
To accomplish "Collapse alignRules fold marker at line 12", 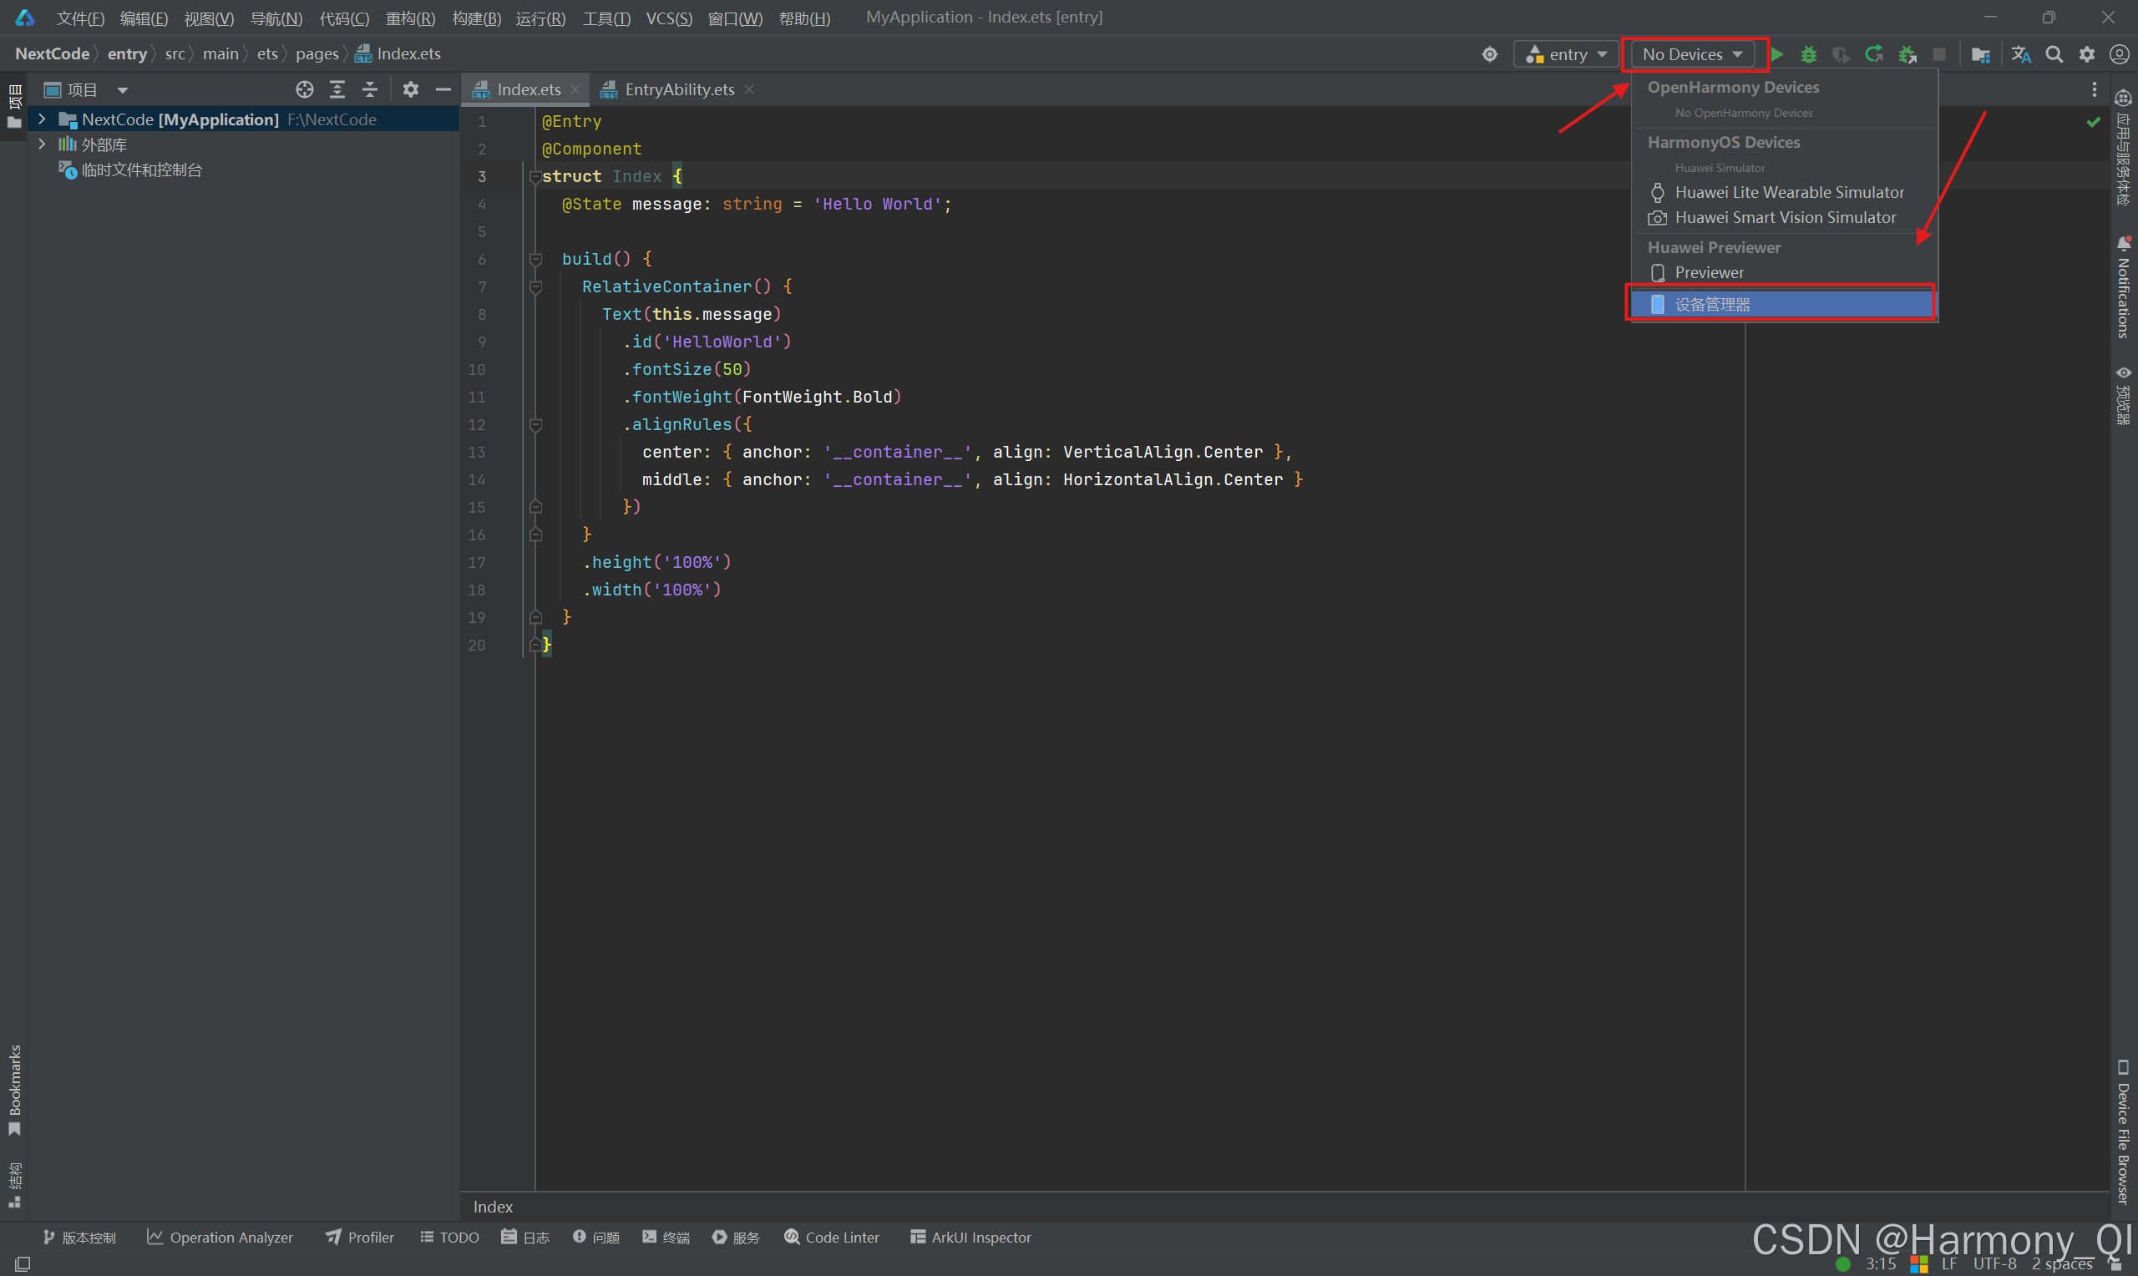I will (x=535, y=425).
